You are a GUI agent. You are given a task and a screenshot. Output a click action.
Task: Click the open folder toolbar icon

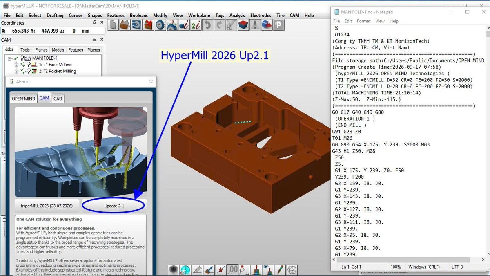click(x=125, y=25)
